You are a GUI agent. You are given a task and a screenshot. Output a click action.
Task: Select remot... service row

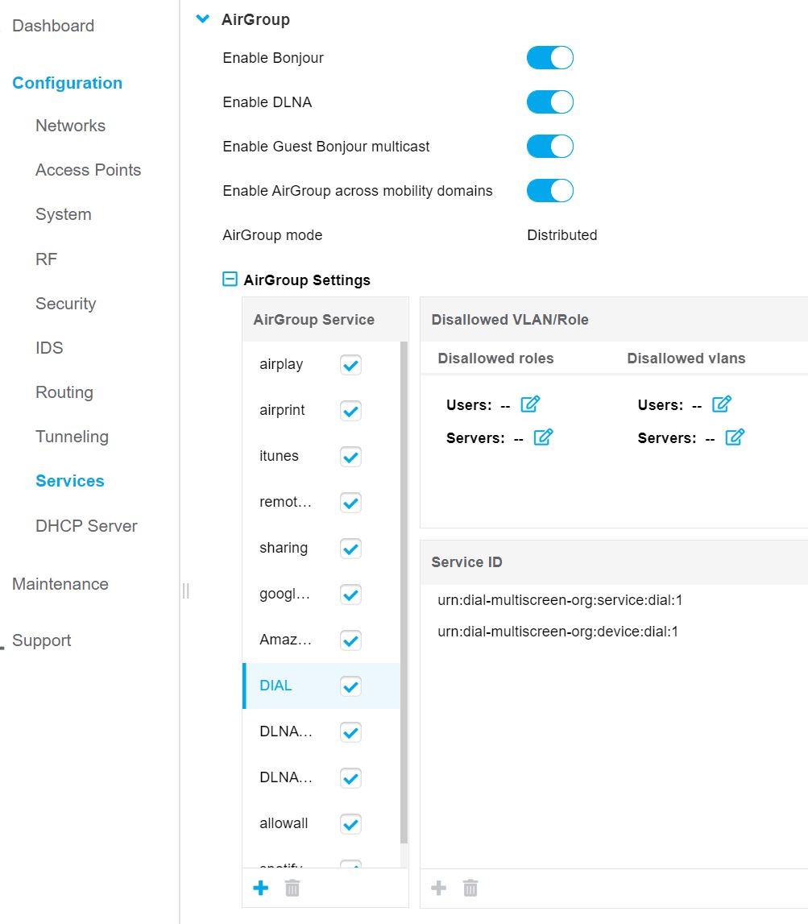coord(321,502)
